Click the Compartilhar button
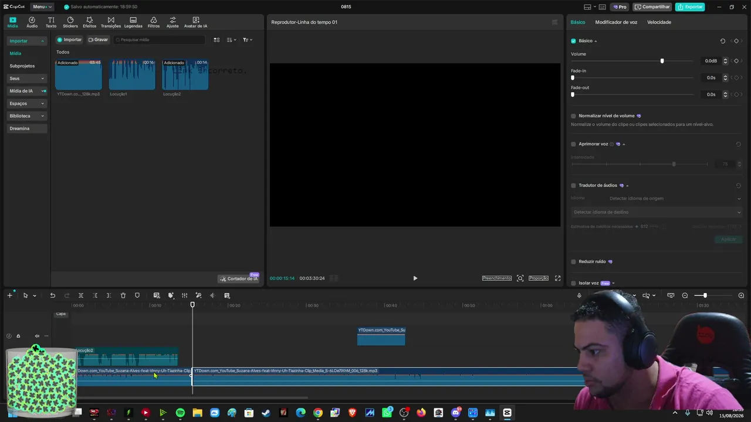Screen dimensions: 751x422 pos(652,7)
